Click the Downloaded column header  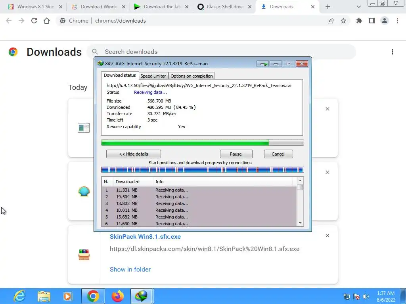[x=133, y=182]
